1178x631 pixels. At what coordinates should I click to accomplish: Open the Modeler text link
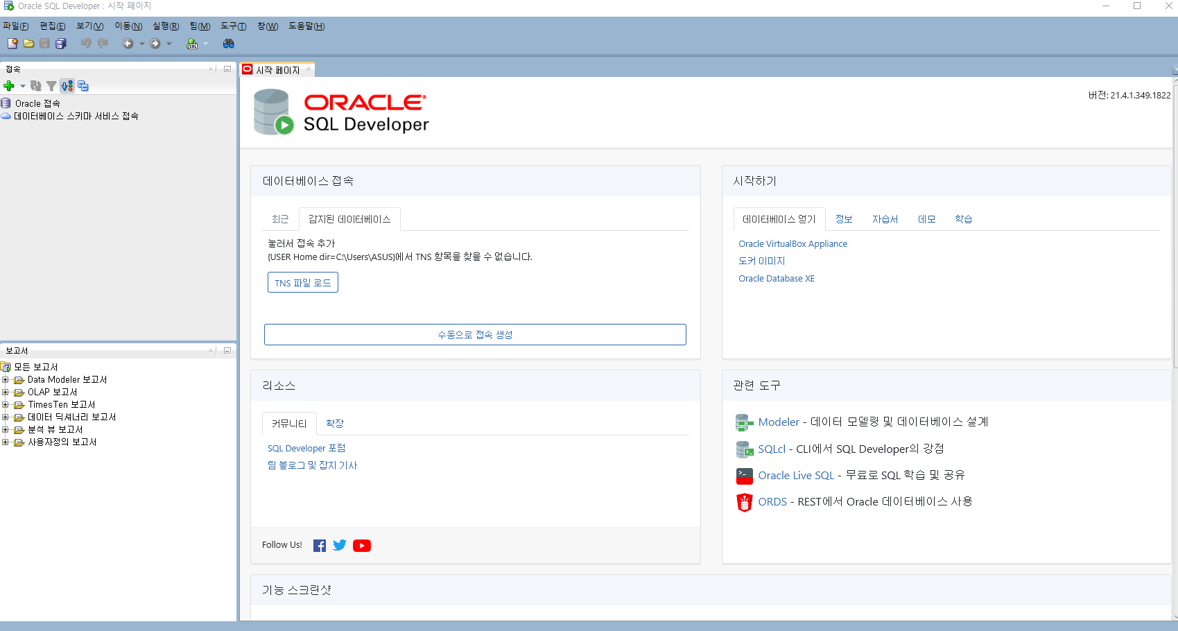(779, 422)
